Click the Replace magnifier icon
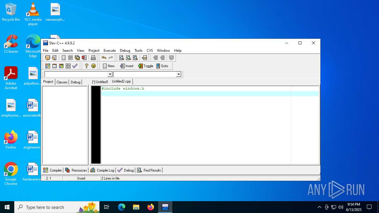The height and width of the screenshot is (213, 379). (128, 58)
